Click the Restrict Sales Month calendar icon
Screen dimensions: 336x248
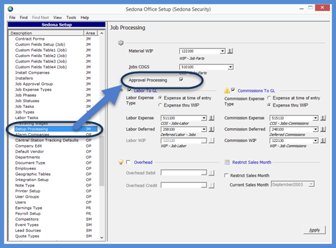(227, 162)
